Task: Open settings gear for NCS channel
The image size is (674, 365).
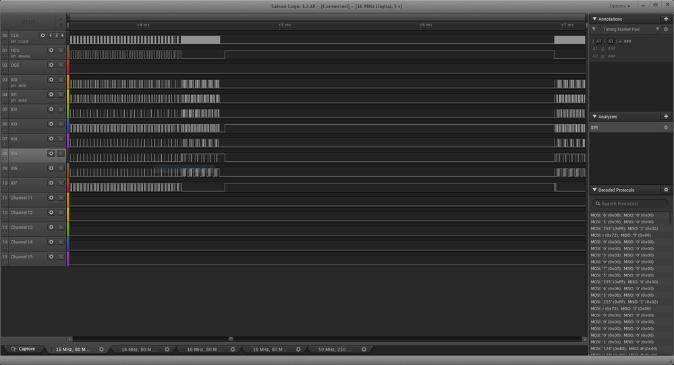Action: click(51, 51)
